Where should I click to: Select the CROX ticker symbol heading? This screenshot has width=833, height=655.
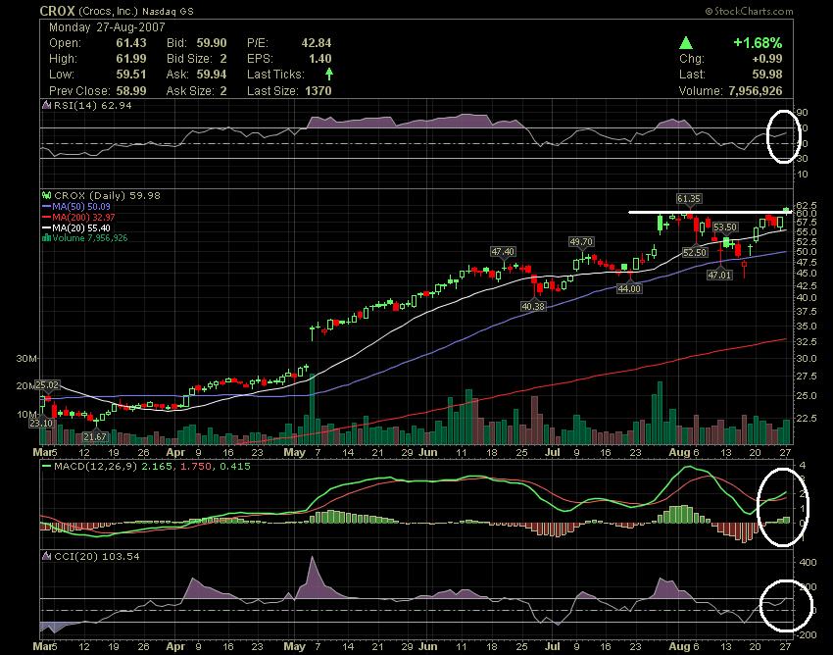tap(58, 11)
